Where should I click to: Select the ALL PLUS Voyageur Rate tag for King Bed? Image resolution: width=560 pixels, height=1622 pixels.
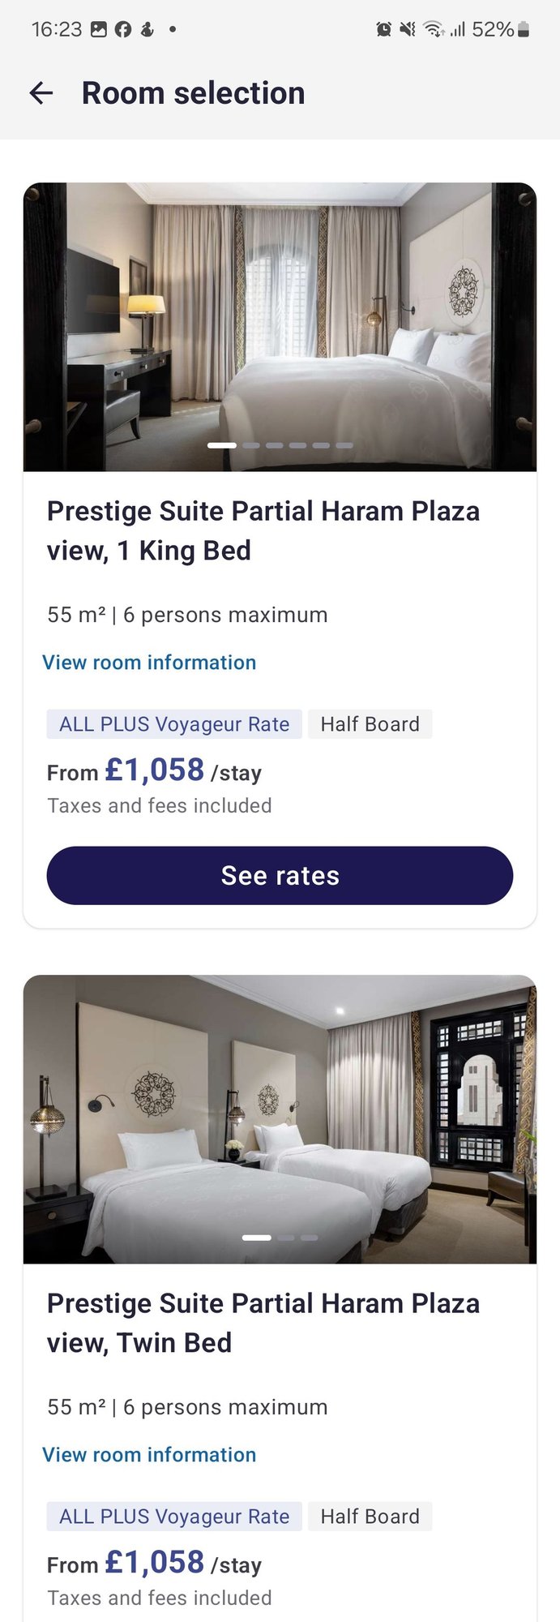pos(174,724)
